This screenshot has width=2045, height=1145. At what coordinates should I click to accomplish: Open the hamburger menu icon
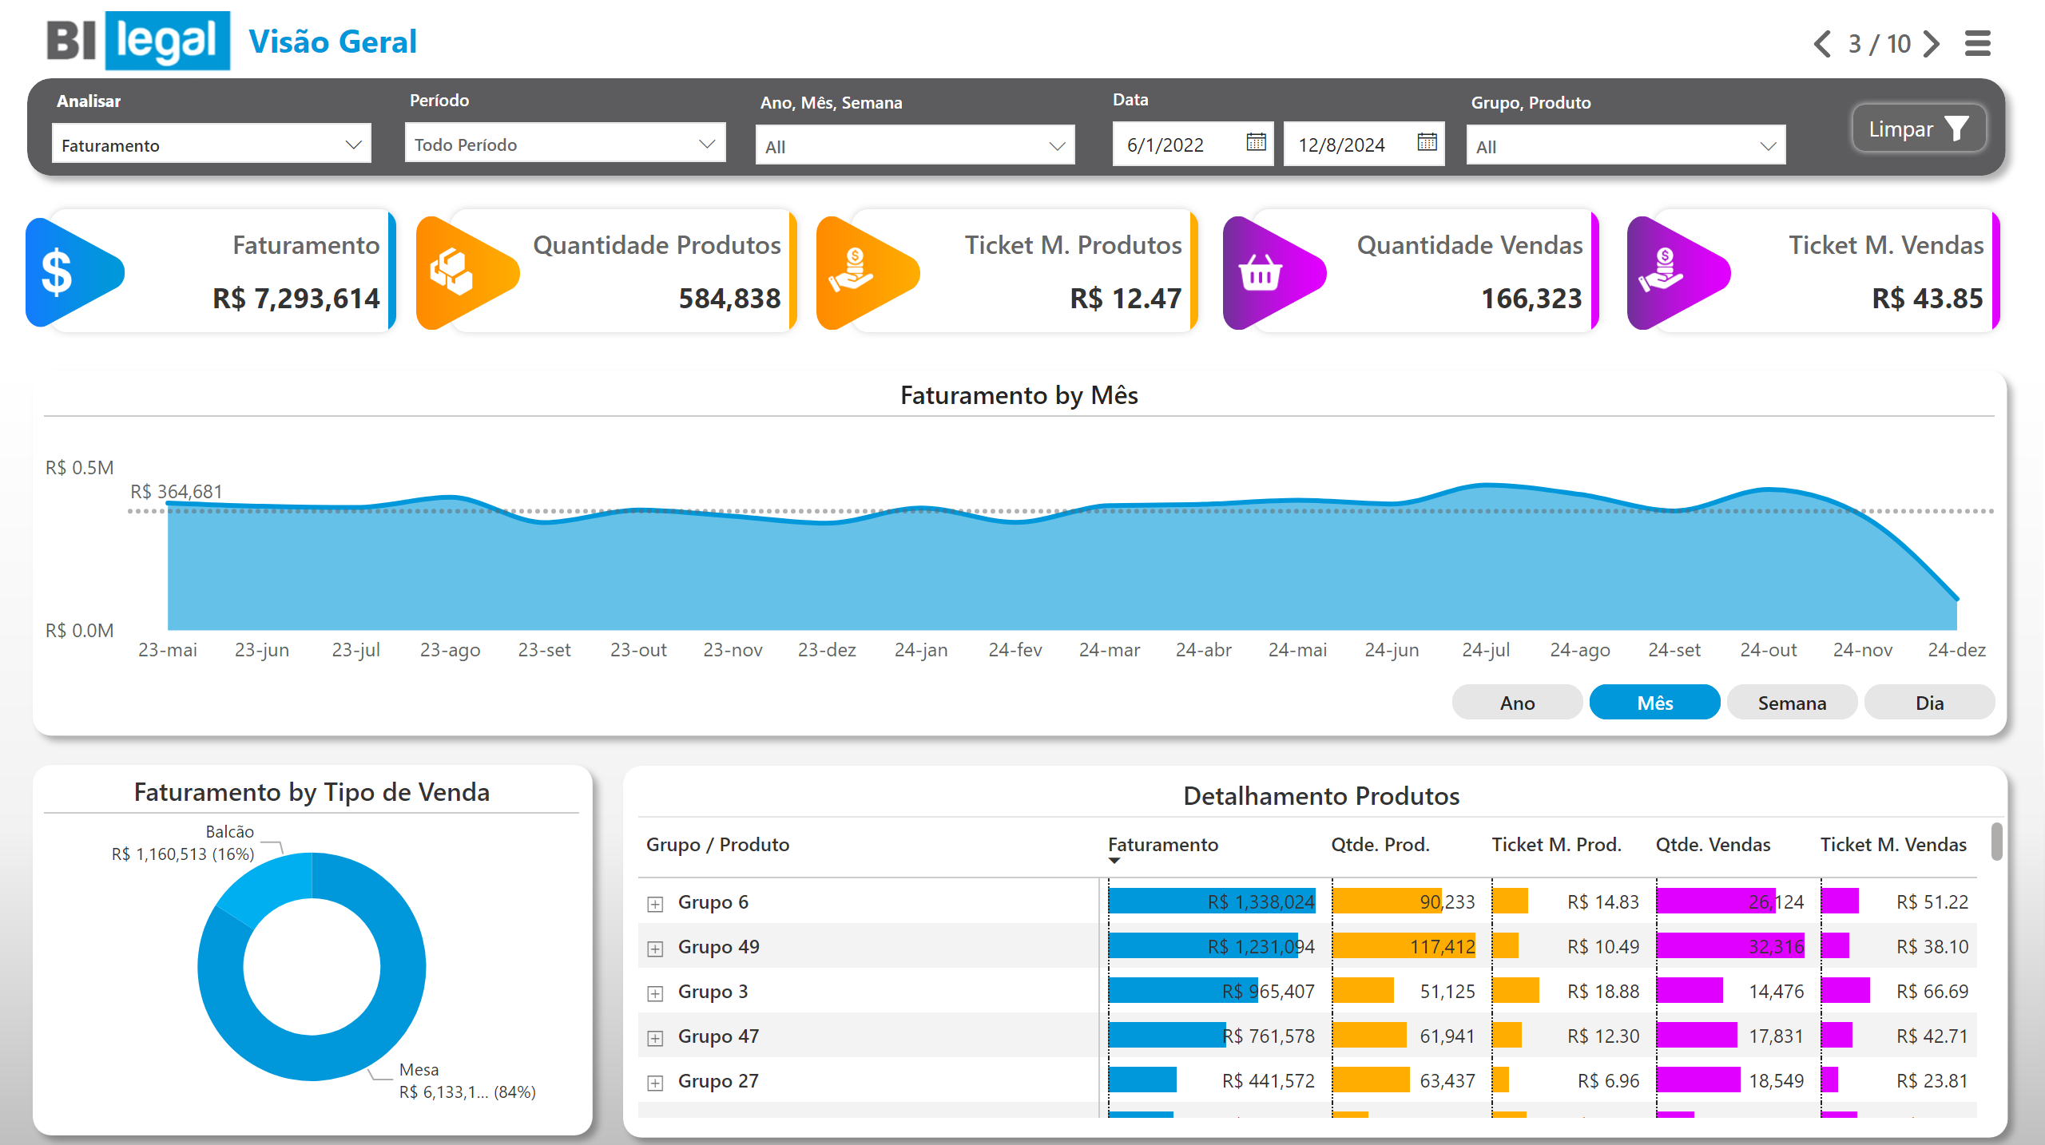coord(1978,44)
